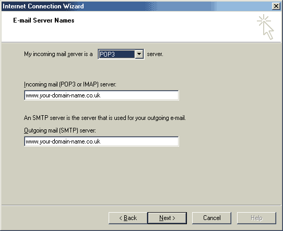283x231 pixels.
Task: Go to the previous step with Back
Action: pos(128,218)
